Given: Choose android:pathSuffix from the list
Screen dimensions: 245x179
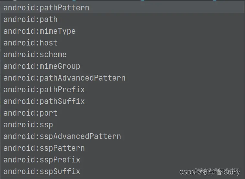Looking at the screenshot, I should pos(44,101).
